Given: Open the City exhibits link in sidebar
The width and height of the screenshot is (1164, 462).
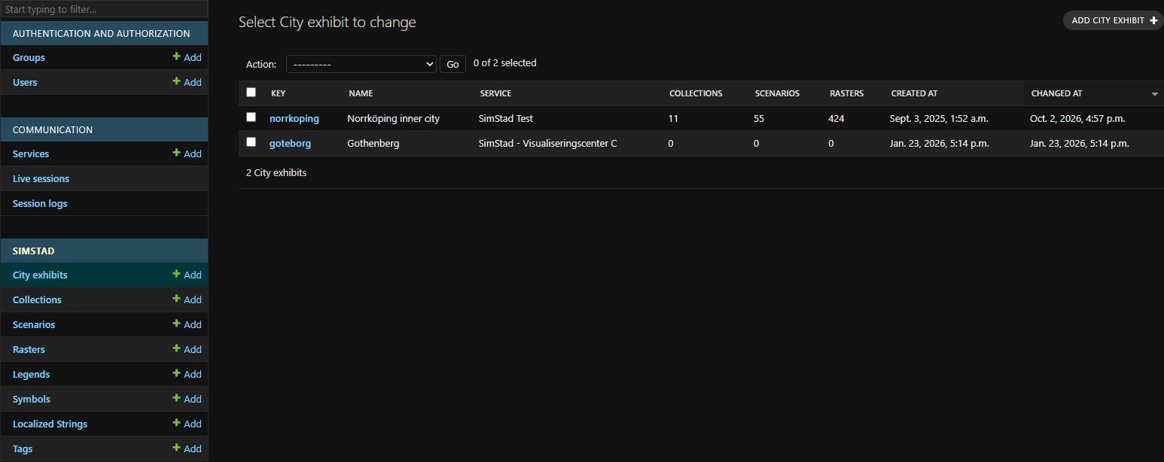Looking at the screenshot, I should 40,275.
